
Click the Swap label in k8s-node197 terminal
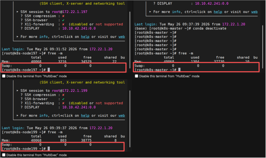click(7, 66)
